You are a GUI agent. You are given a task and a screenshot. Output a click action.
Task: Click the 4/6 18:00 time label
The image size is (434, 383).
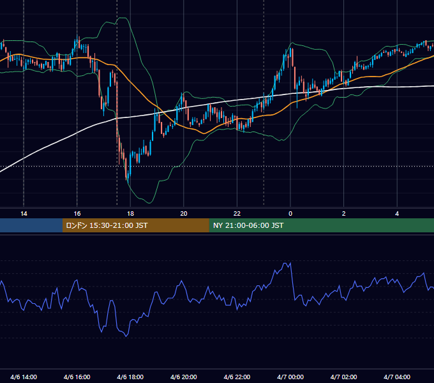pyautogui.click(x=130, y=377)
